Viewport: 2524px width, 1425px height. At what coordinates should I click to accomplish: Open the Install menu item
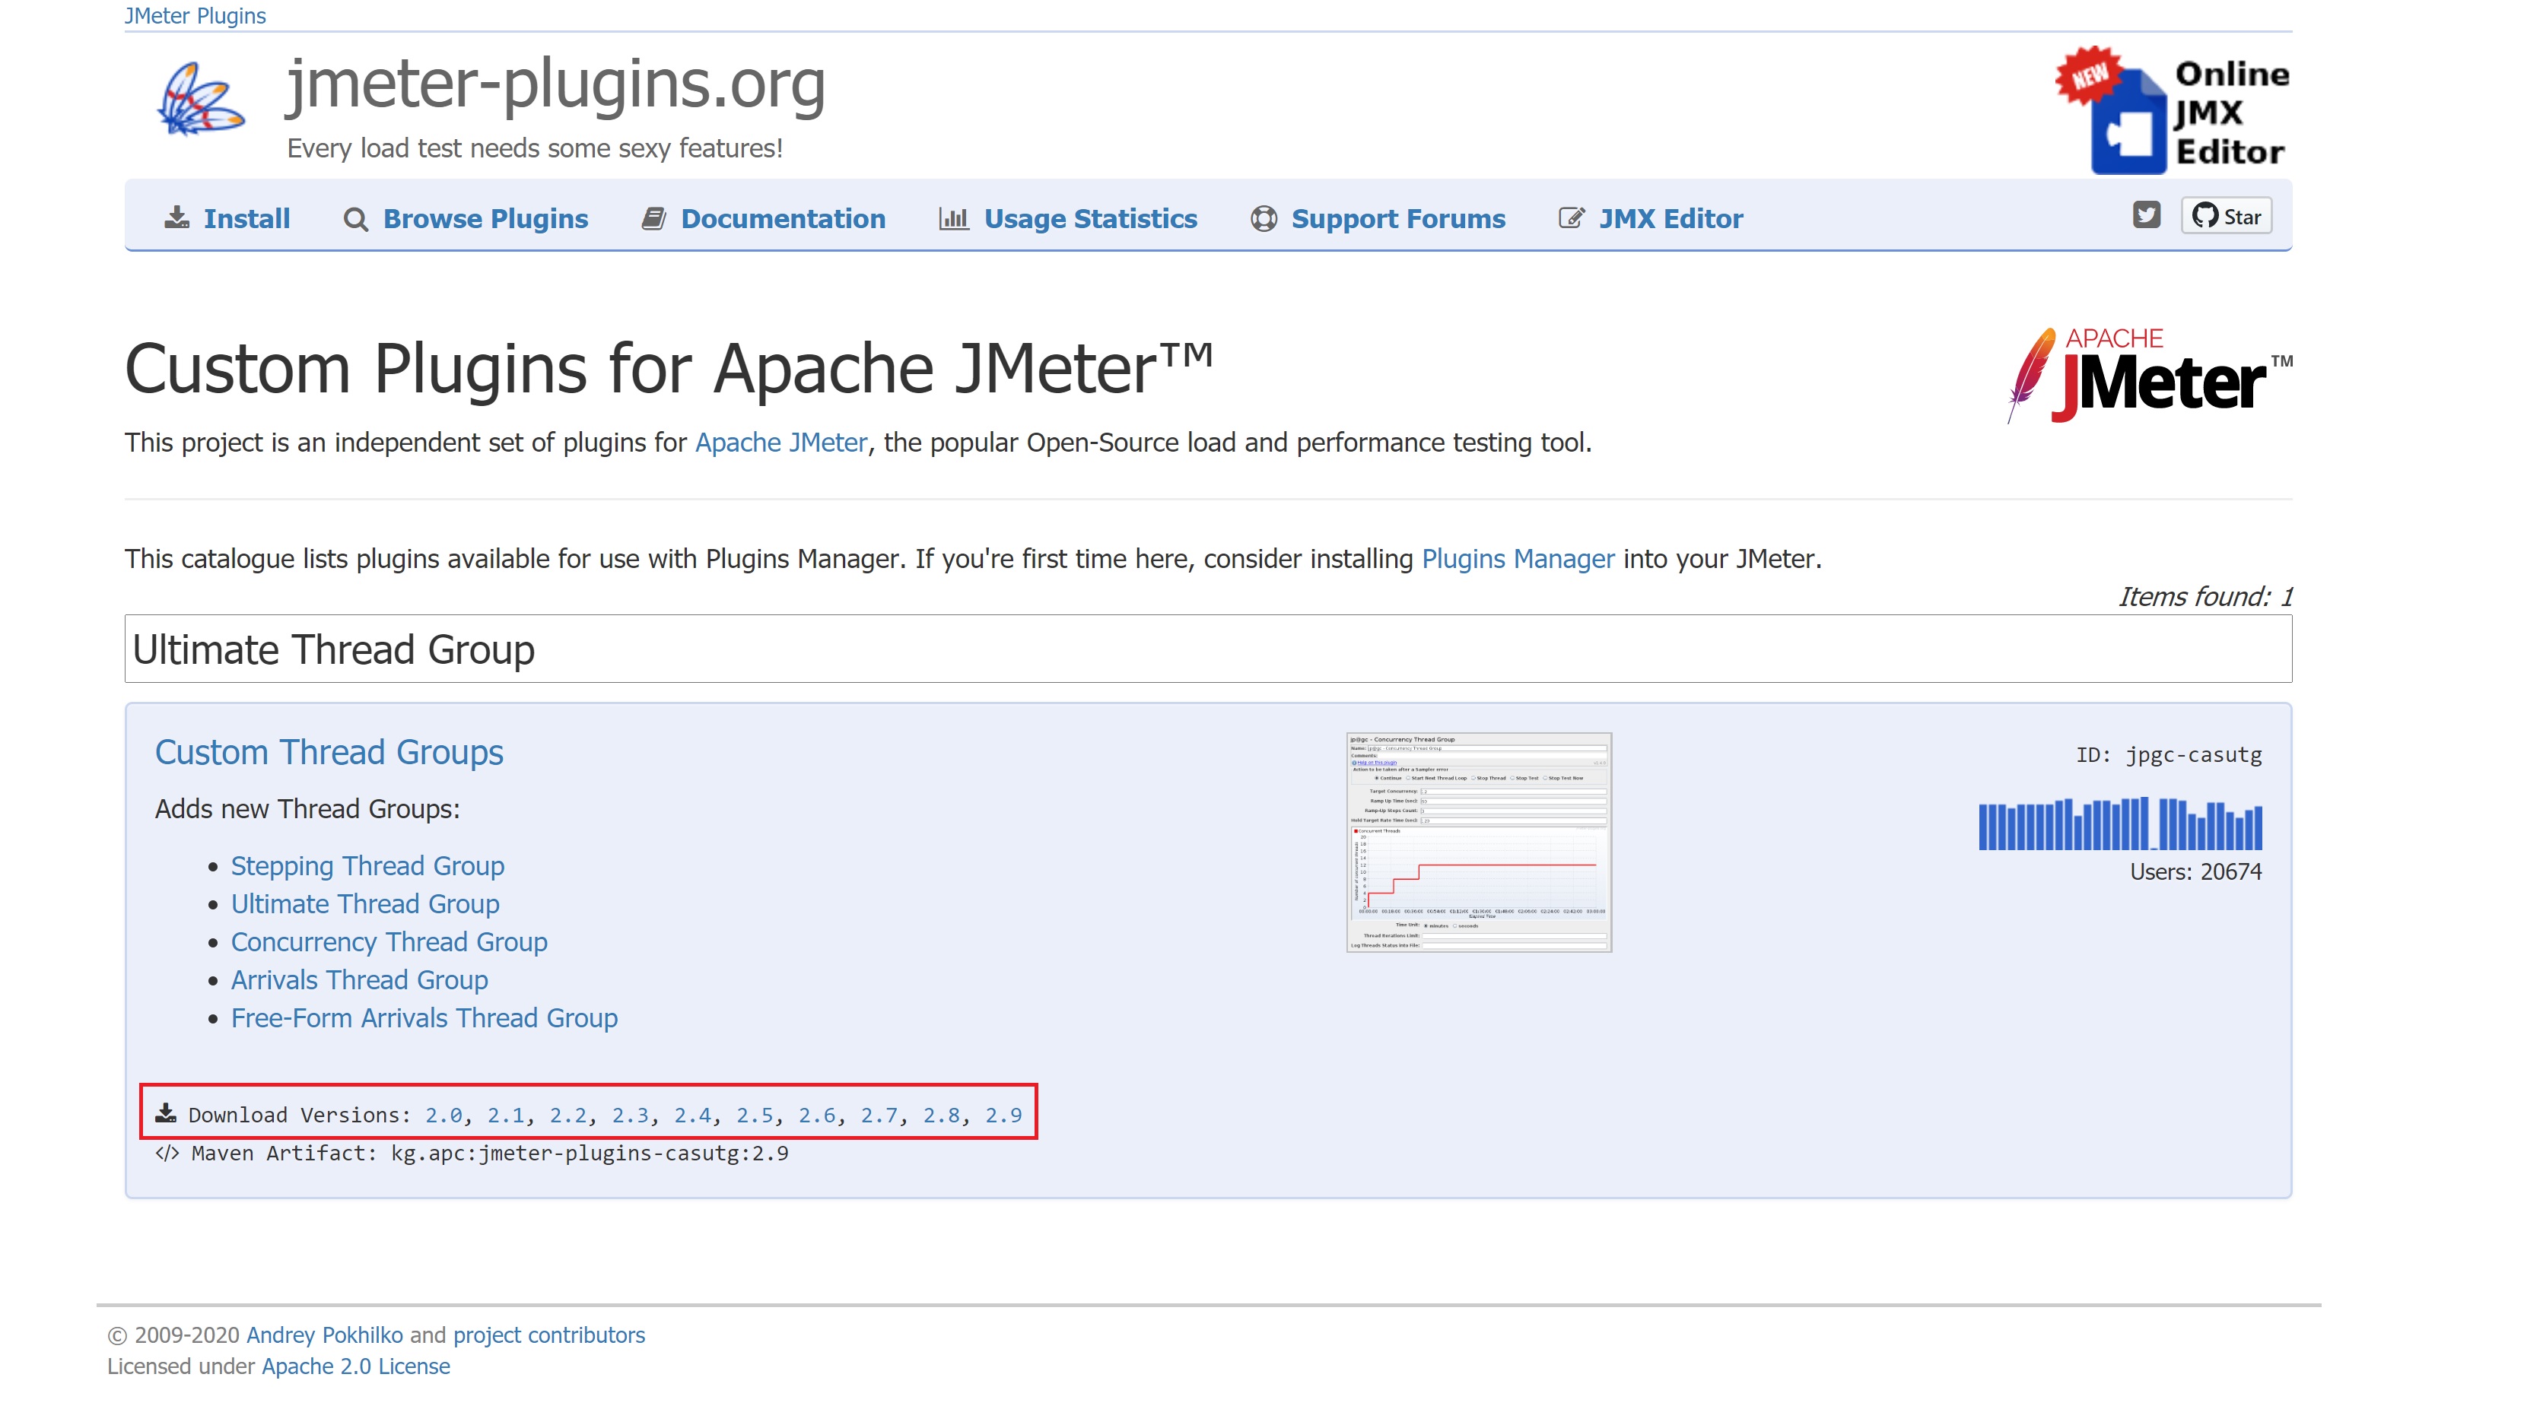246,218
